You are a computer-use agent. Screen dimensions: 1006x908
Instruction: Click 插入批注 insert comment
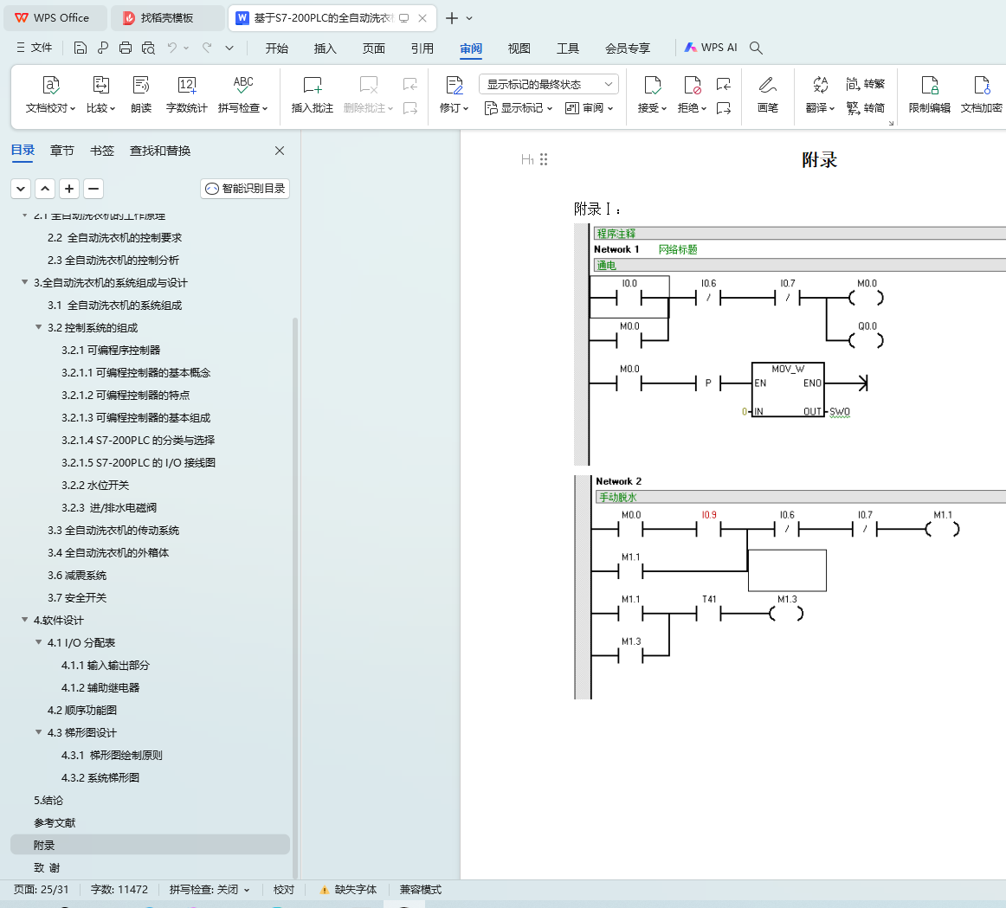pyautogui.click(x=313, y=94)
